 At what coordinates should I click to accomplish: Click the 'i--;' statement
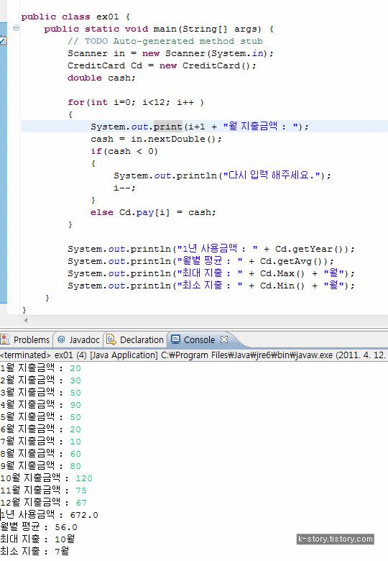[124, 188]
